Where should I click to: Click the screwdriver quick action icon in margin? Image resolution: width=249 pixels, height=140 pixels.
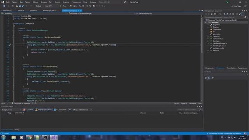[10, 45]
